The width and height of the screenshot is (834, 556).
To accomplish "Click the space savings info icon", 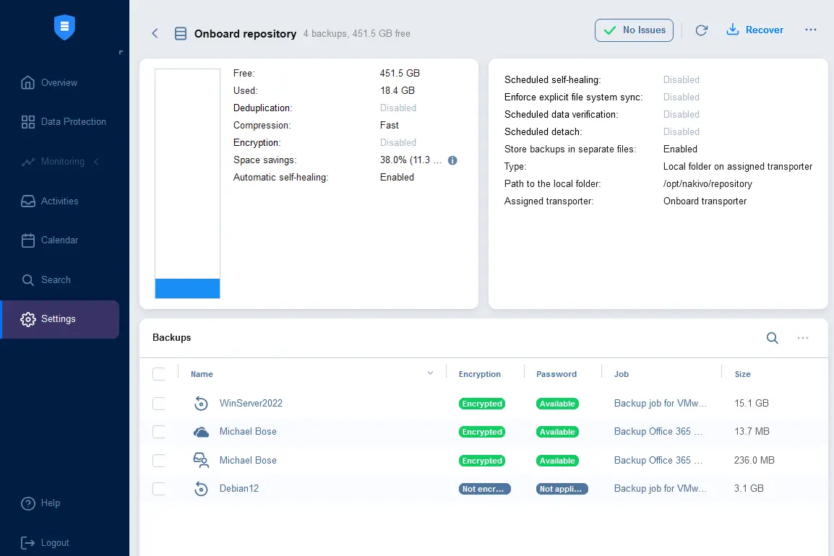I will [x=452, y=160].
